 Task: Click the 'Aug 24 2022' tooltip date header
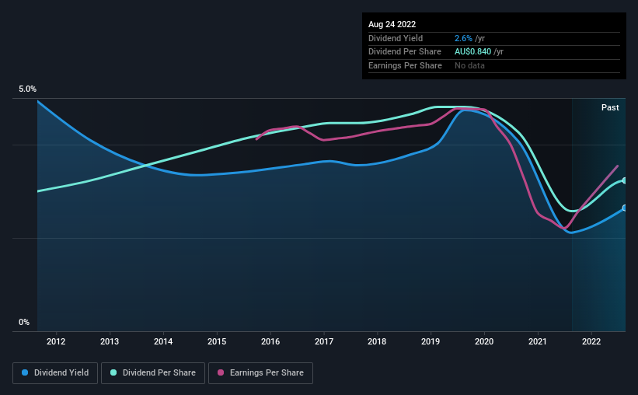tap(392, 24)
